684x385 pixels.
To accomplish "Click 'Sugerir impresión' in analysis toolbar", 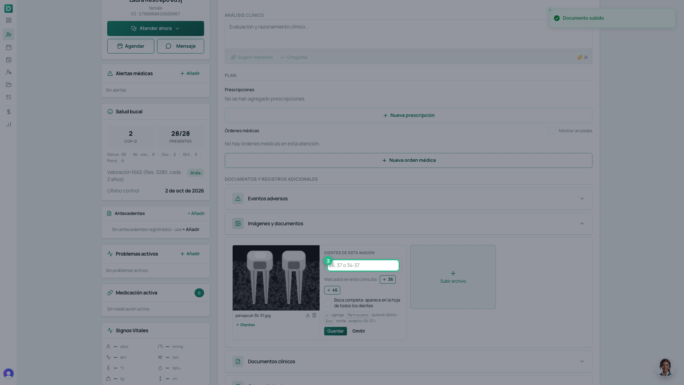I will tap(252, 57).
